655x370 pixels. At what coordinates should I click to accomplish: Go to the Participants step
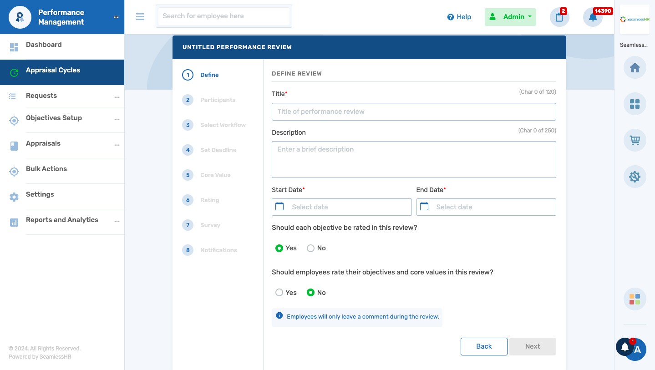208,100
